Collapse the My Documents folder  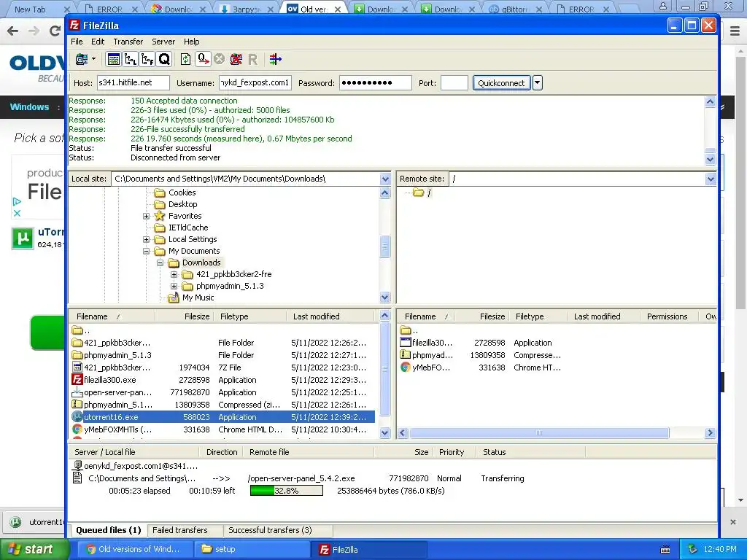point(146,251)
